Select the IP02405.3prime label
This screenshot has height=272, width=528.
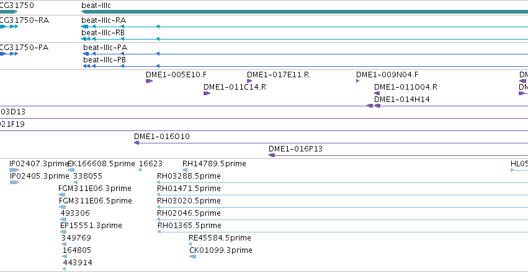pyautogui.click(x=39, y=176)
